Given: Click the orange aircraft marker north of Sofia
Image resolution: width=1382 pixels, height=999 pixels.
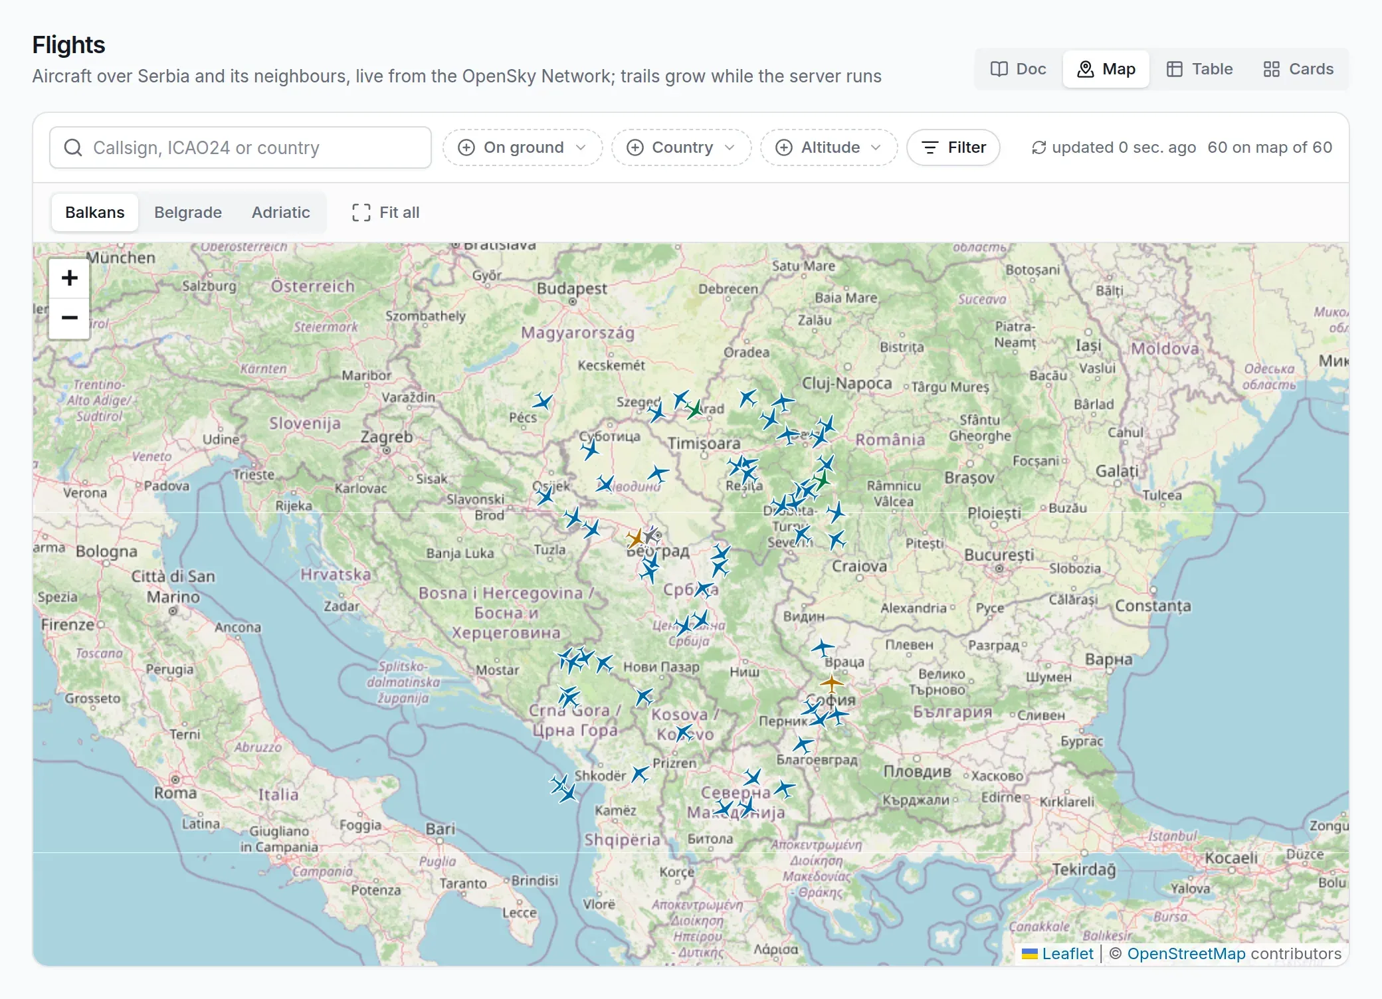Looking at the screenshot, I should [x=831, y=682].
